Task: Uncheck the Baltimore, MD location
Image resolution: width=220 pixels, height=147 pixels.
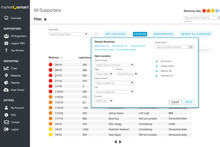Action: coord(157,71)
